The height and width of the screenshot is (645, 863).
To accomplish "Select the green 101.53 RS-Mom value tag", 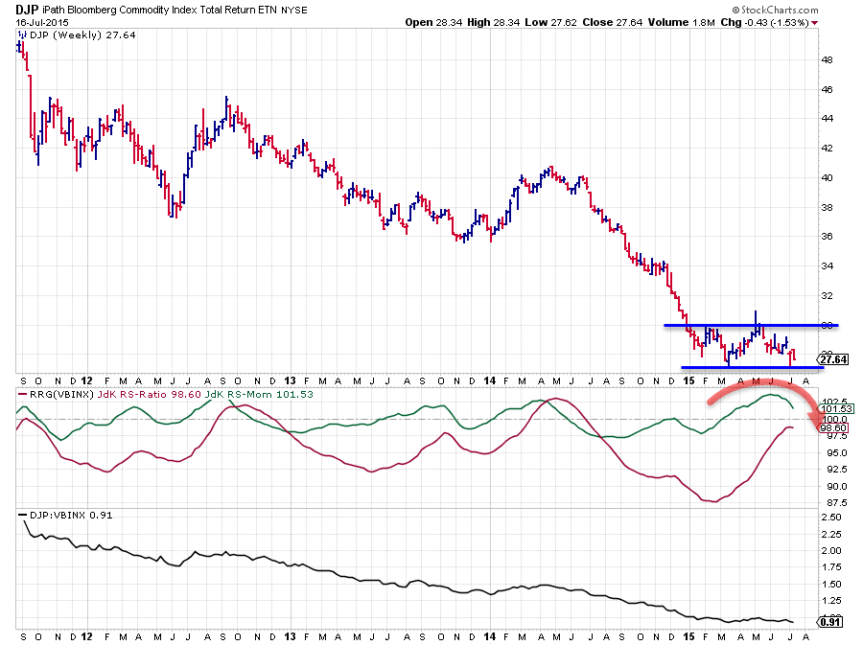I will point(834,408).
